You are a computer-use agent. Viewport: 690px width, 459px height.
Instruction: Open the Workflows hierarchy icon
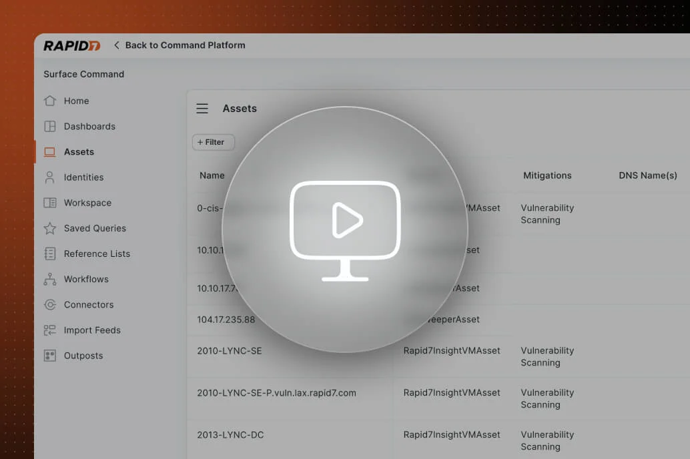coord(49,280)
